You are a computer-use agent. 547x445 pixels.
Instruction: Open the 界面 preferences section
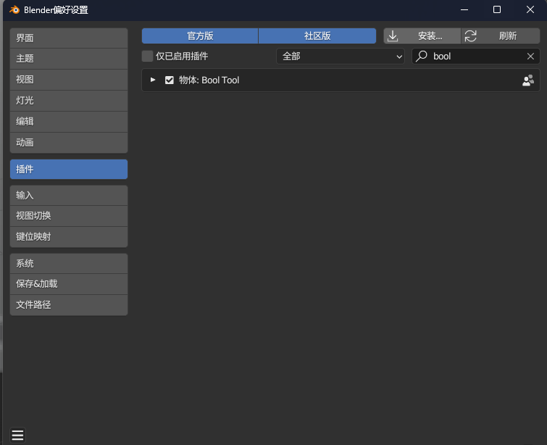pos(69,38)
